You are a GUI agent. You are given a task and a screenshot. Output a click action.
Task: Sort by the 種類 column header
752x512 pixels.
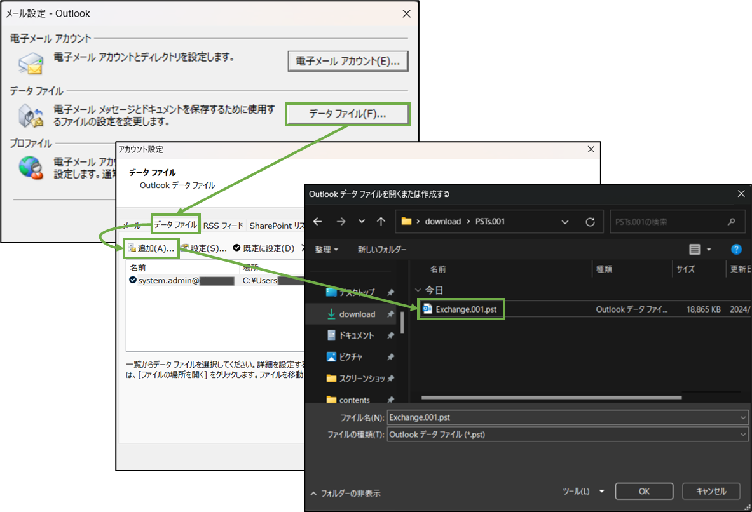click(x=605, y=269)
